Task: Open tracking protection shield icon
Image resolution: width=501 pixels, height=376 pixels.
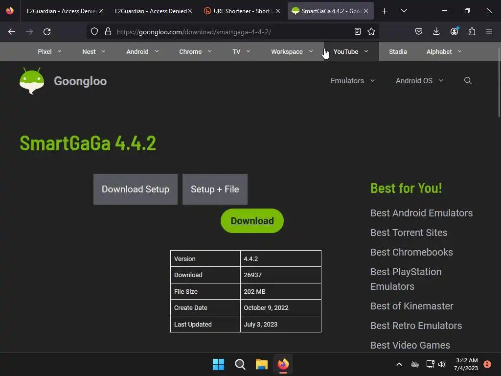Action: click(x=94, y=31)
